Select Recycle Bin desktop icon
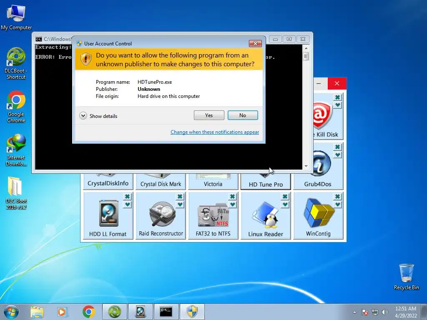427x320 pixels. [x=406, y=277]
